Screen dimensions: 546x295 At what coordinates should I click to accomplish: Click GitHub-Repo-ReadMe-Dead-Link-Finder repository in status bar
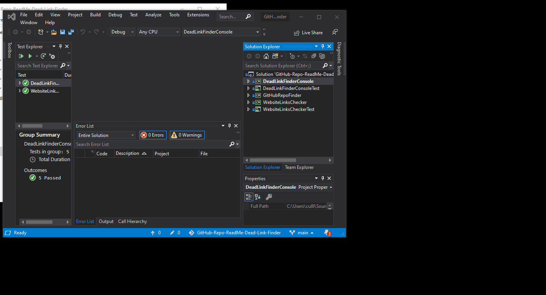[x=235, y=233]
